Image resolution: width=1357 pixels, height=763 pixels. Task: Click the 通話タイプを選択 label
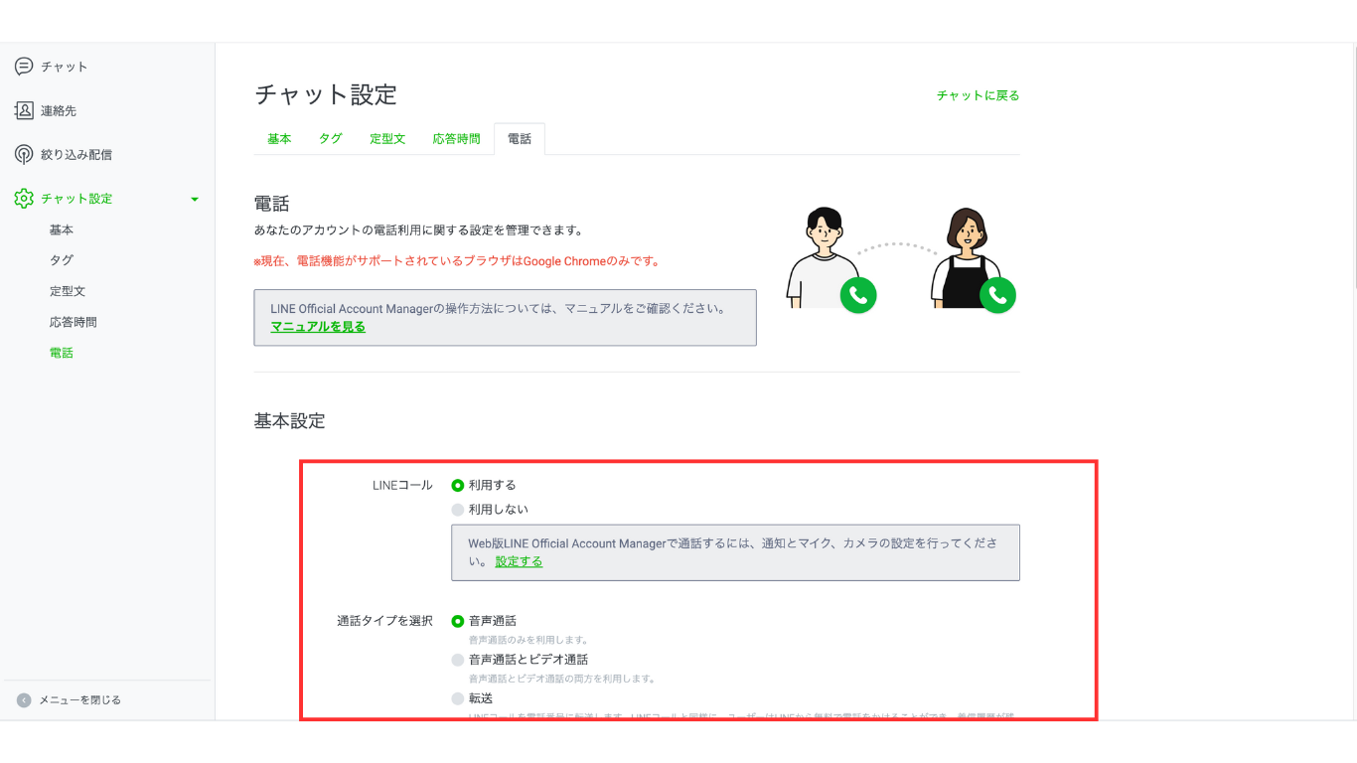point(385,621)
